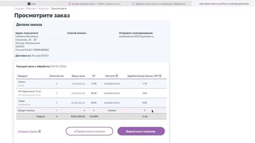The image size is (255, 143).
Task: Click the Ладан product name
Action: 22,101
